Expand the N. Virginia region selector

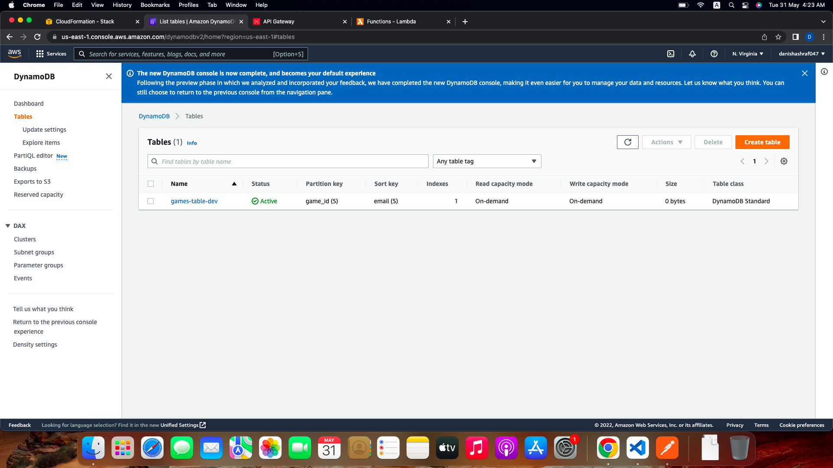tap(748, 54)
